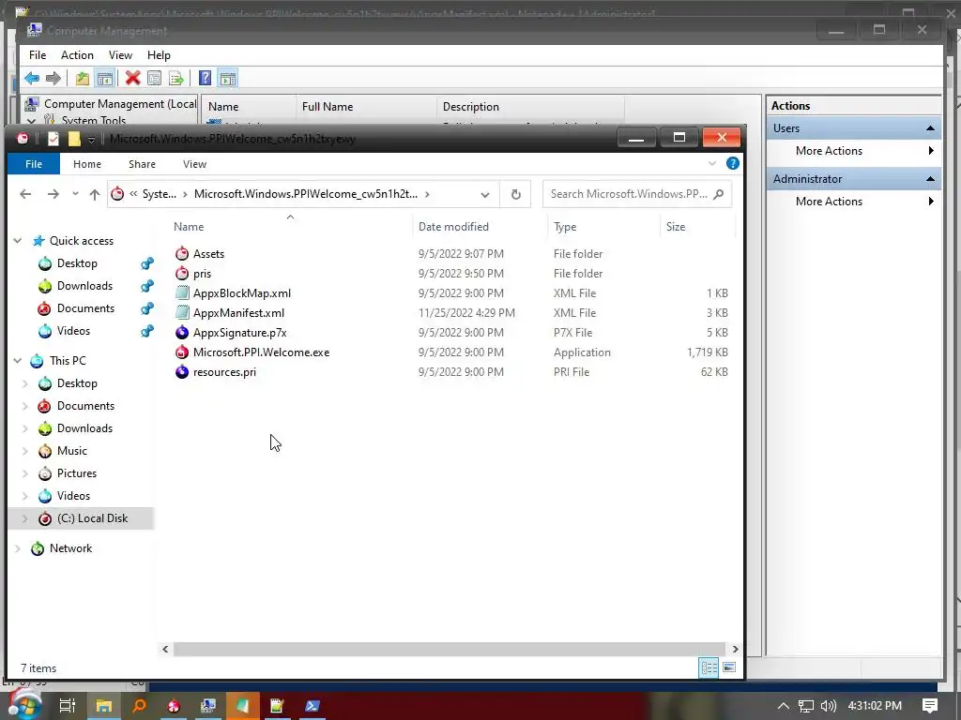This screenshot has width=961, height=720.
Task: Expand Pictures under This PC
Action: coord(25,473)
